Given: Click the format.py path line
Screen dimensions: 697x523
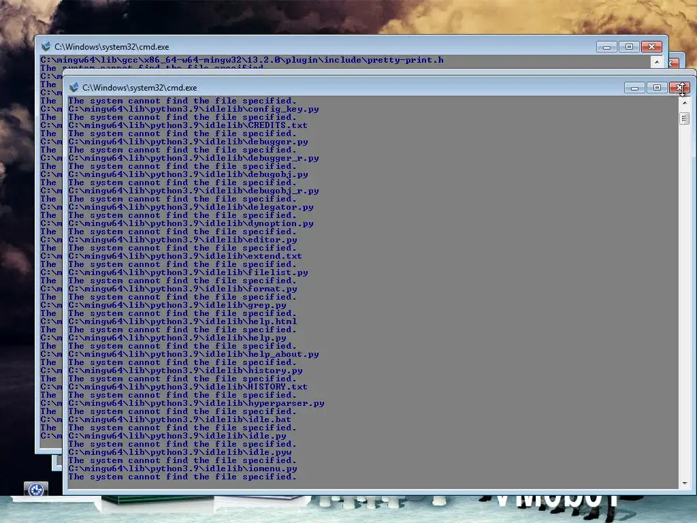Looking at the screenshot, I should 182,289.
